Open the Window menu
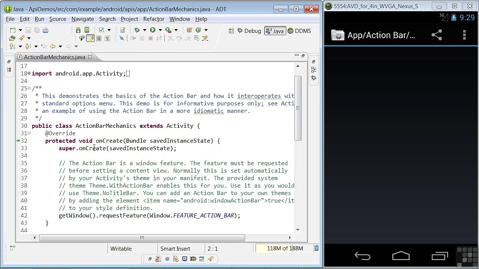Viewport: 479px width, 269px height. [x=180, y=19]
